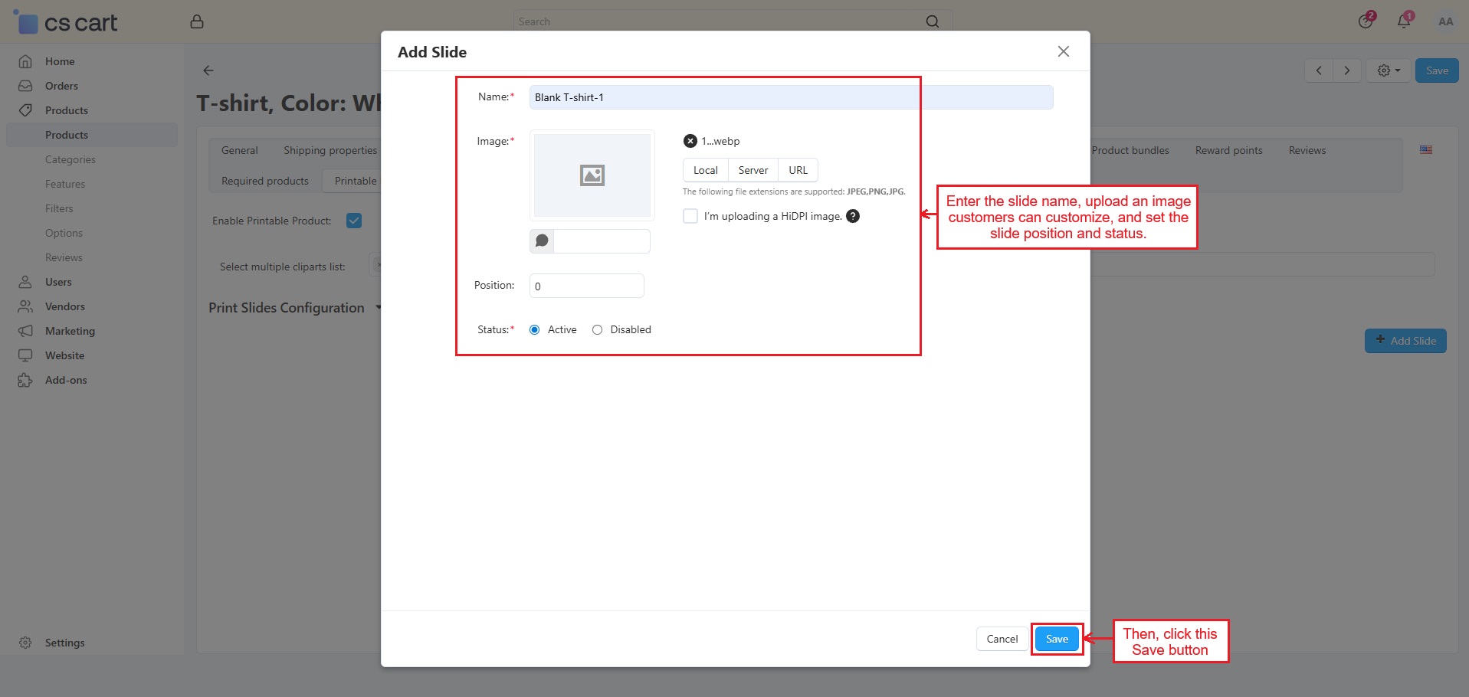Click the US flag language icon
1469x697 pixels.
1425,150
